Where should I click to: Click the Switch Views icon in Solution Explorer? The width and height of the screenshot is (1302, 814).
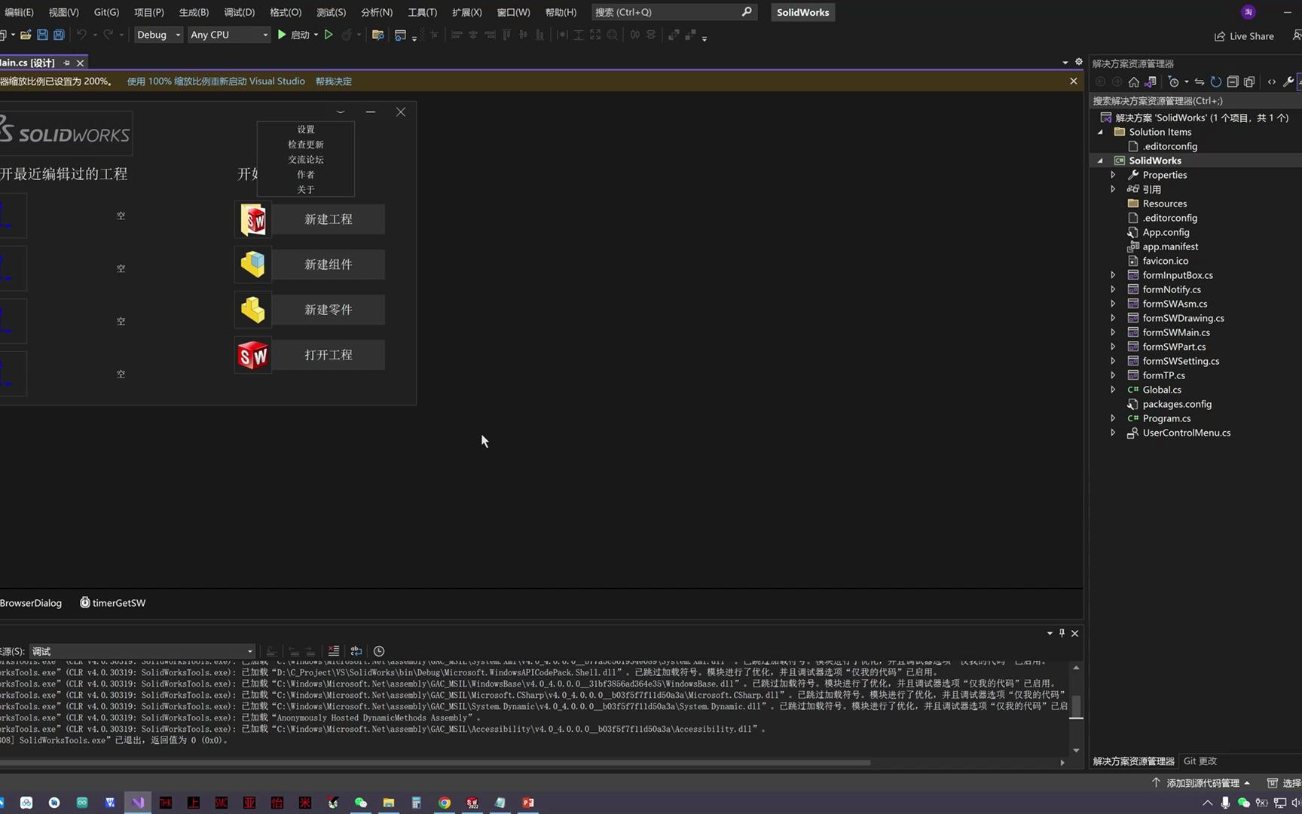[1151, 81]
